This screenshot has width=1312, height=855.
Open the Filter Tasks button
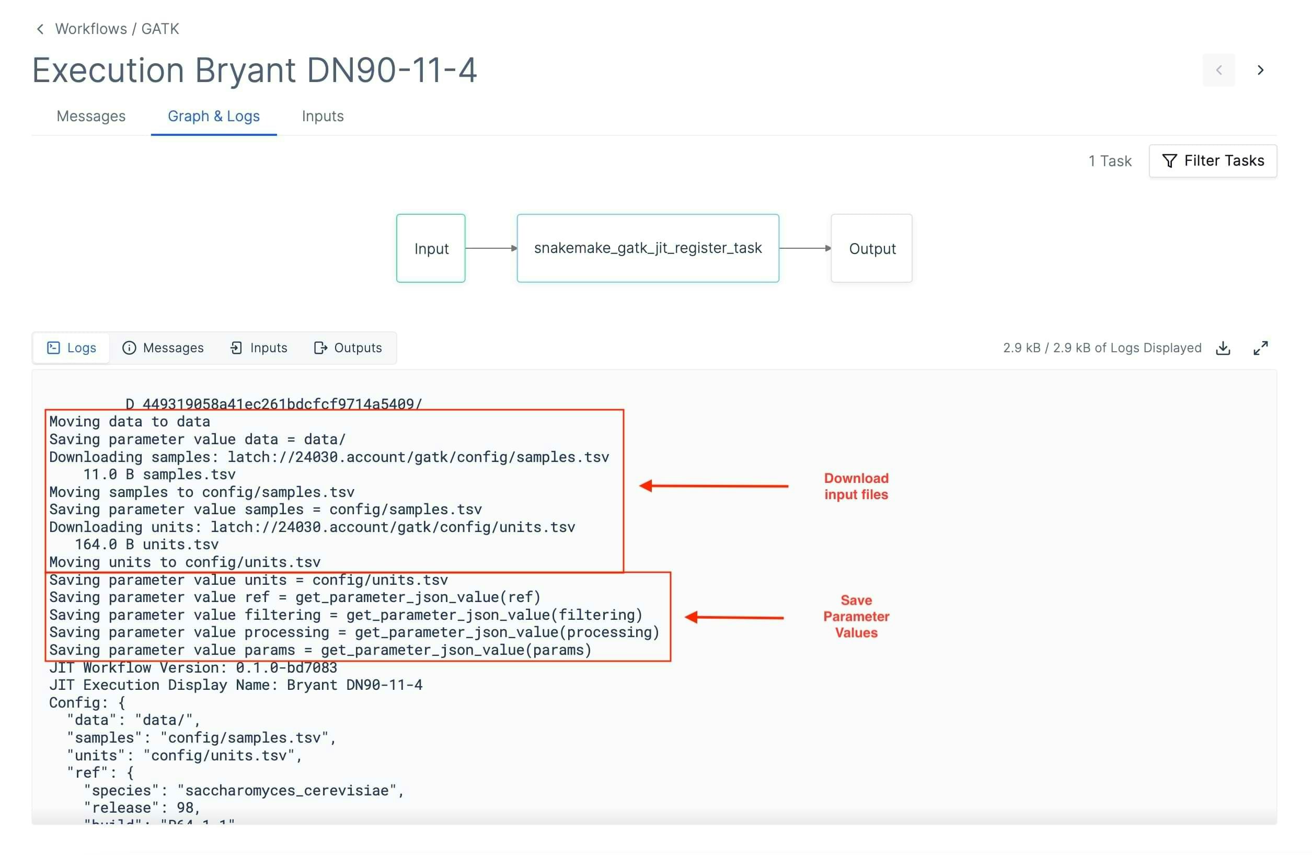click(x=1212, y=161)
